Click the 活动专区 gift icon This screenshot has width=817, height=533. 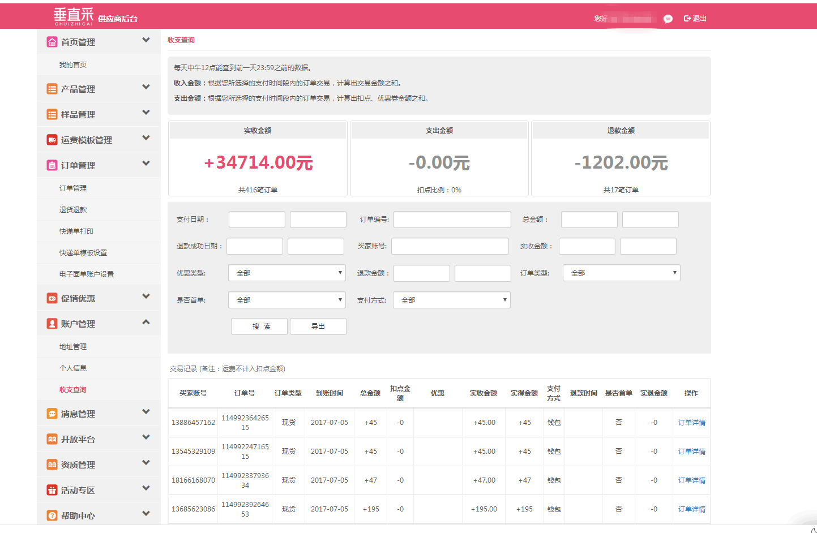click(52, 490)
